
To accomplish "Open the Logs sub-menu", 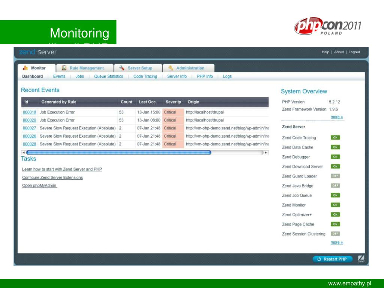I will point(227,76).
